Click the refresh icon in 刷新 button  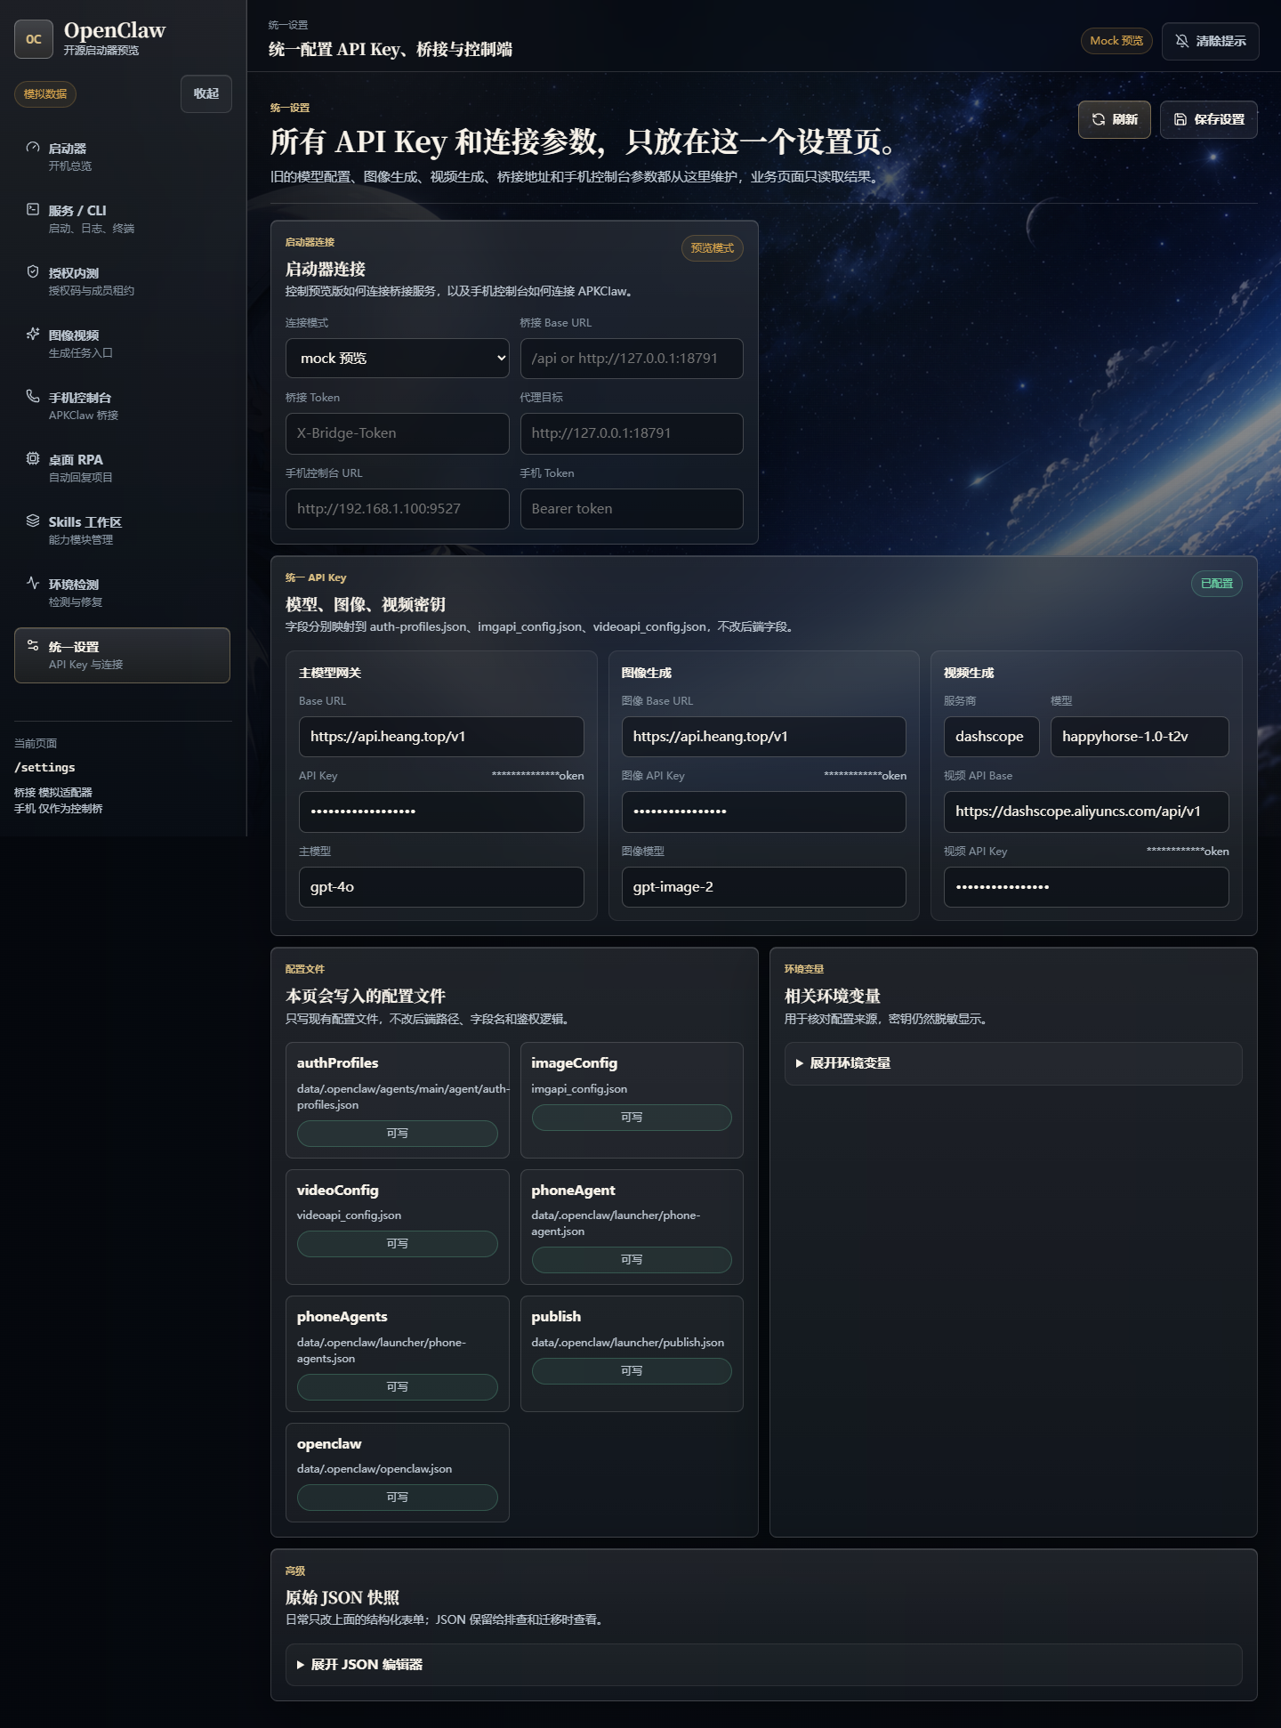click(1099, 119)
